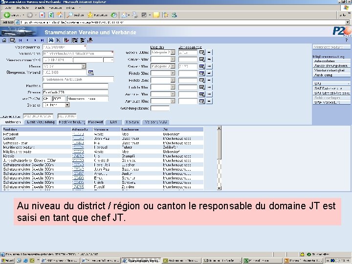The image size is (352, 264).
Task: Open Gewehr 10m Kategorie dropdown
Action: click(173, 66)
